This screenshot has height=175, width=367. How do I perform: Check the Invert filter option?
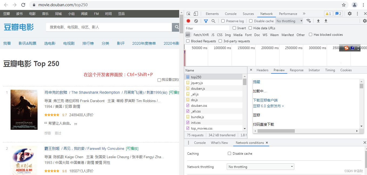[x=234, y=28]
